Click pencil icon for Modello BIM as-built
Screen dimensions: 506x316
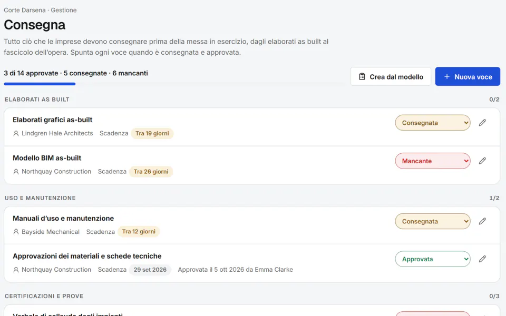point(482,161)
